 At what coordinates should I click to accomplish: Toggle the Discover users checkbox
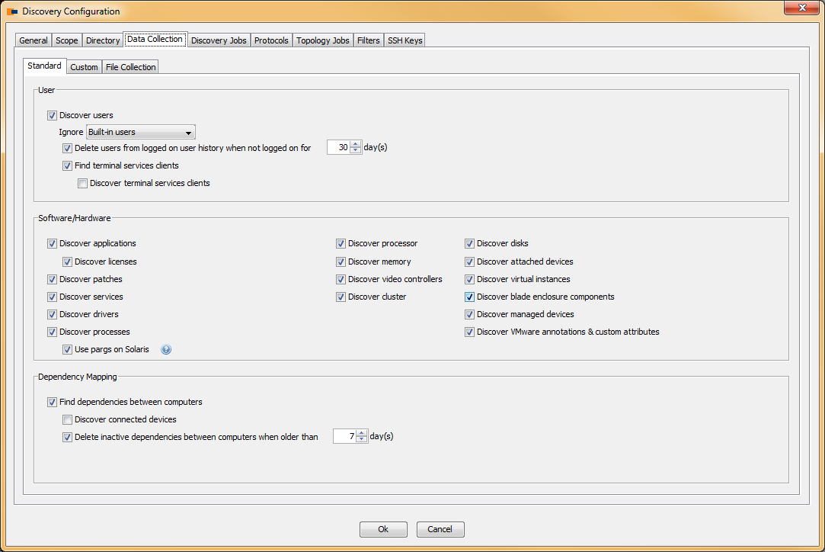(x=52, y=116)
